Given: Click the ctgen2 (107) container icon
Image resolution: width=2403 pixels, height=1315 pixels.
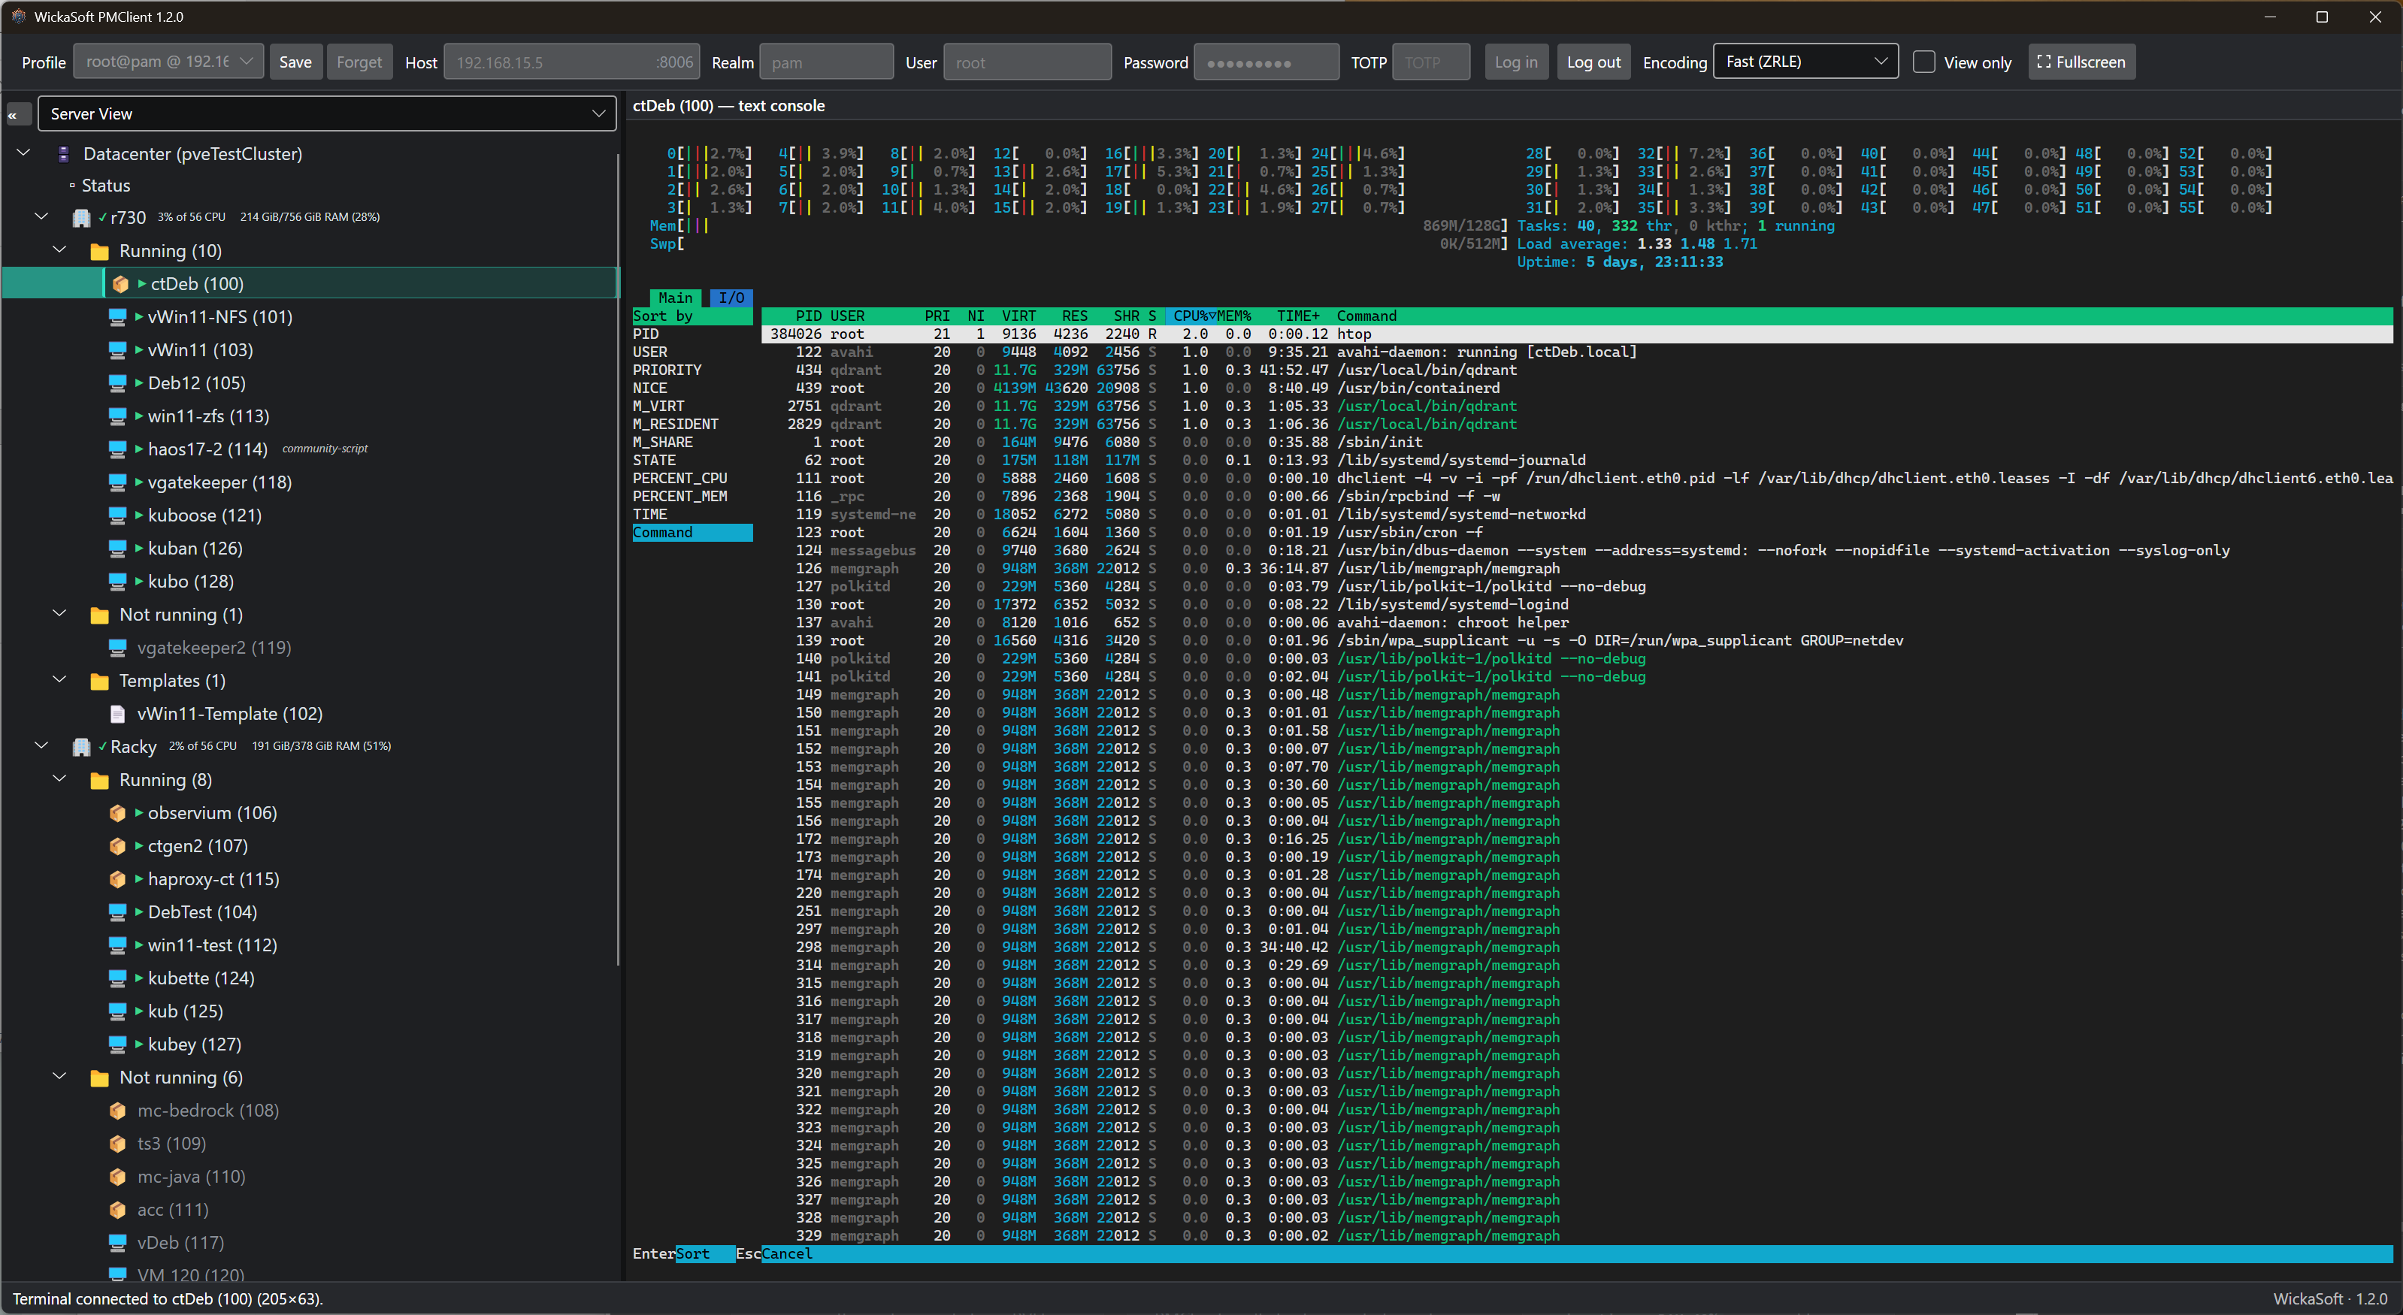Looking at the screenshot, I should tap(117, 846).
